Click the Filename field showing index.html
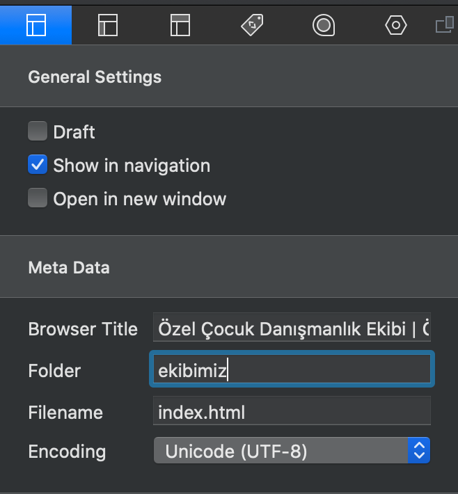Image resolution: width=458 pixels, height=494 pixels. (292, 412)
